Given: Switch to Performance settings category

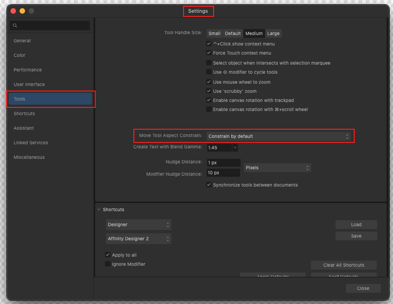Looking at the screenshot, I should coord(27,70).
